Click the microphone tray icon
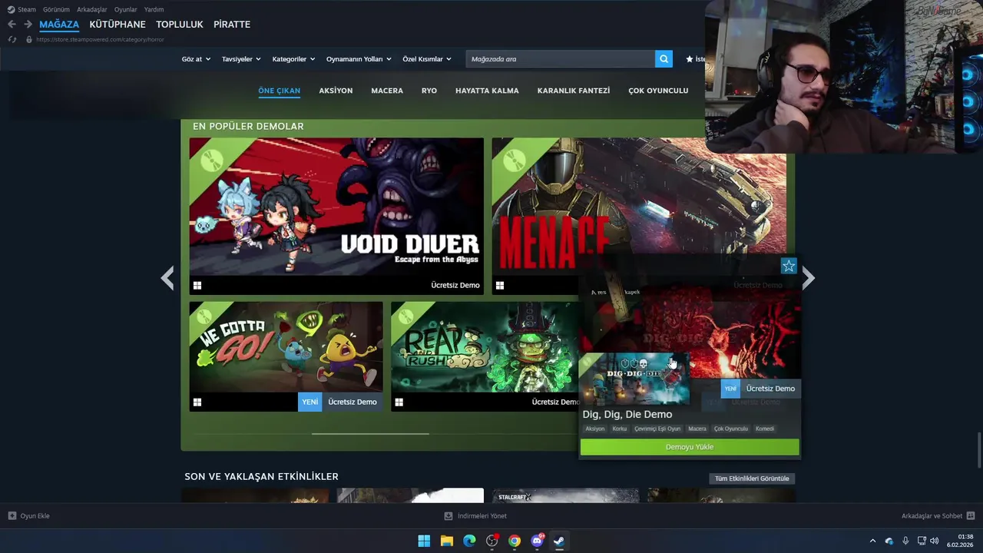983x553 pixels. pyautogui.click(x=905, y=541)
